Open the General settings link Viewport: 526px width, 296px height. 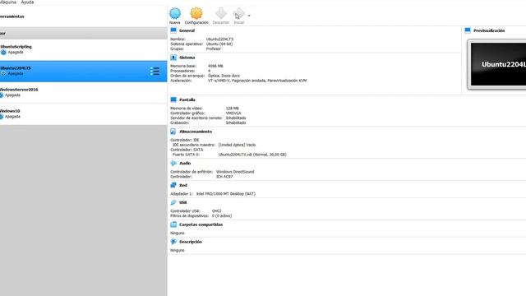tap(187, 30)
